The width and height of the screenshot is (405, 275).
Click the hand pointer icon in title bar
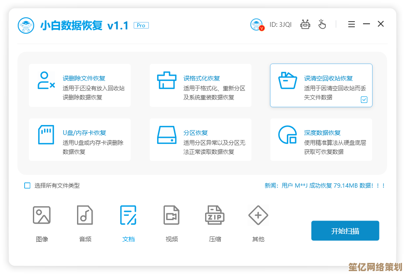322,24
